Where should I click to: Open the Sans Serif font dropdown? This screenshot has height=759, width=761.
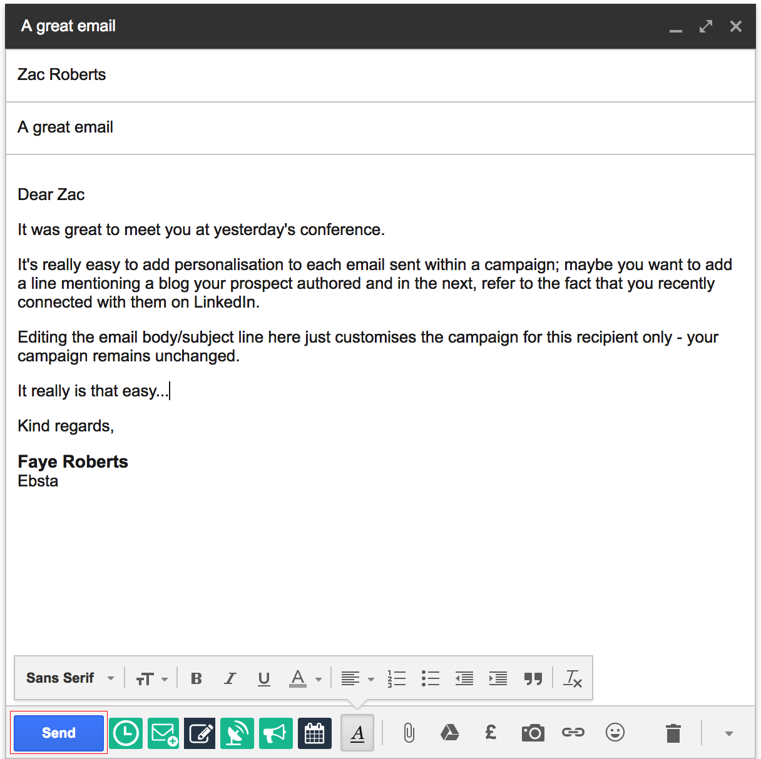[70, 678]
